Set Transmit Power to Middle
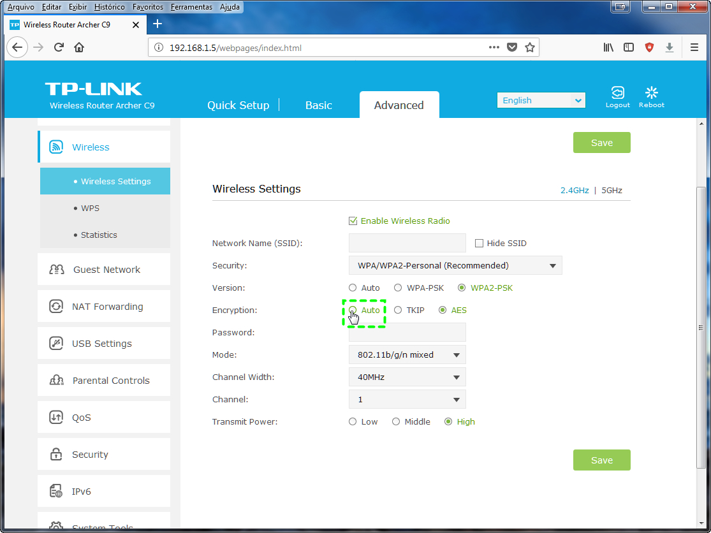The image size is (711, 533). [396, 421]
